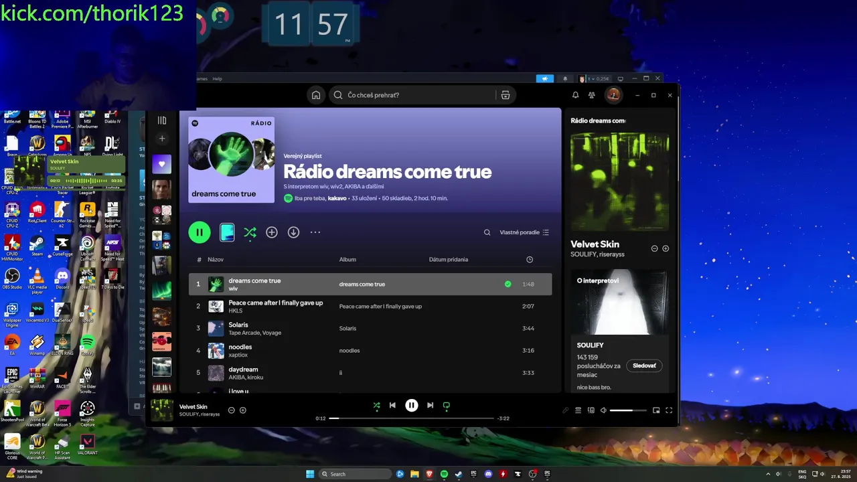Sort by Dátum pridania column header
This screenshot has height=482, width=857.
[x=449, y=259]
